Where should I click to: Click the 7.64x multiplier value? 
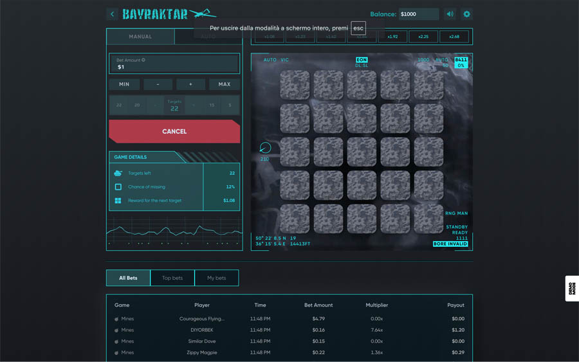376,330
